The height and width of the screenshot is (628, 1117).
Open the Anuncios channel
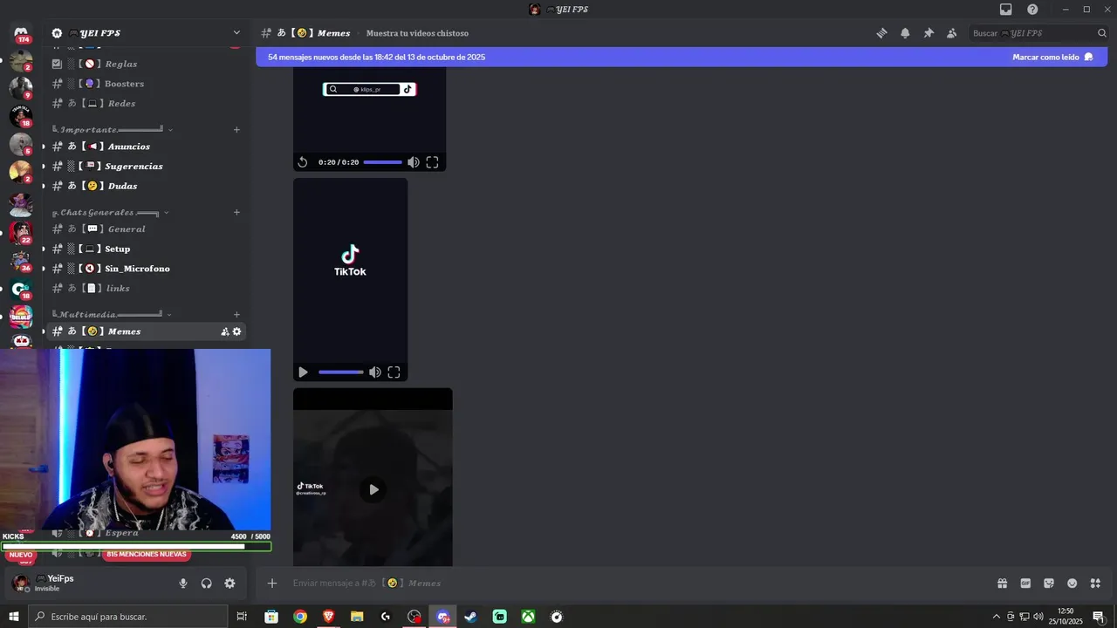147,147
